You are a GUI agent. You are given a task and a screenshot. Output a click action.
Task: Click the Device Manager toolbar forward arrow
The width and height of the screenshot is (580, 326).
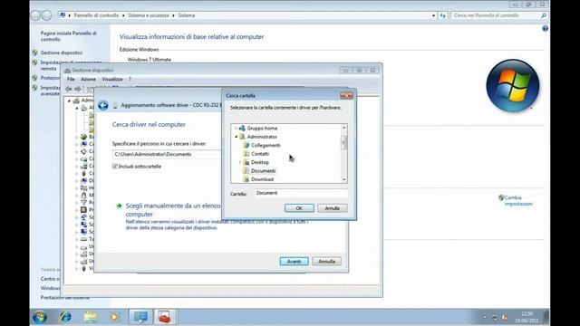click(x=77, y=89)
